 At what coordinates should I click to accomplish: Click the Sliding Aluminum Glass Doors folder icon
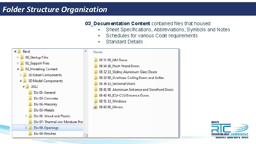(96, 72)
